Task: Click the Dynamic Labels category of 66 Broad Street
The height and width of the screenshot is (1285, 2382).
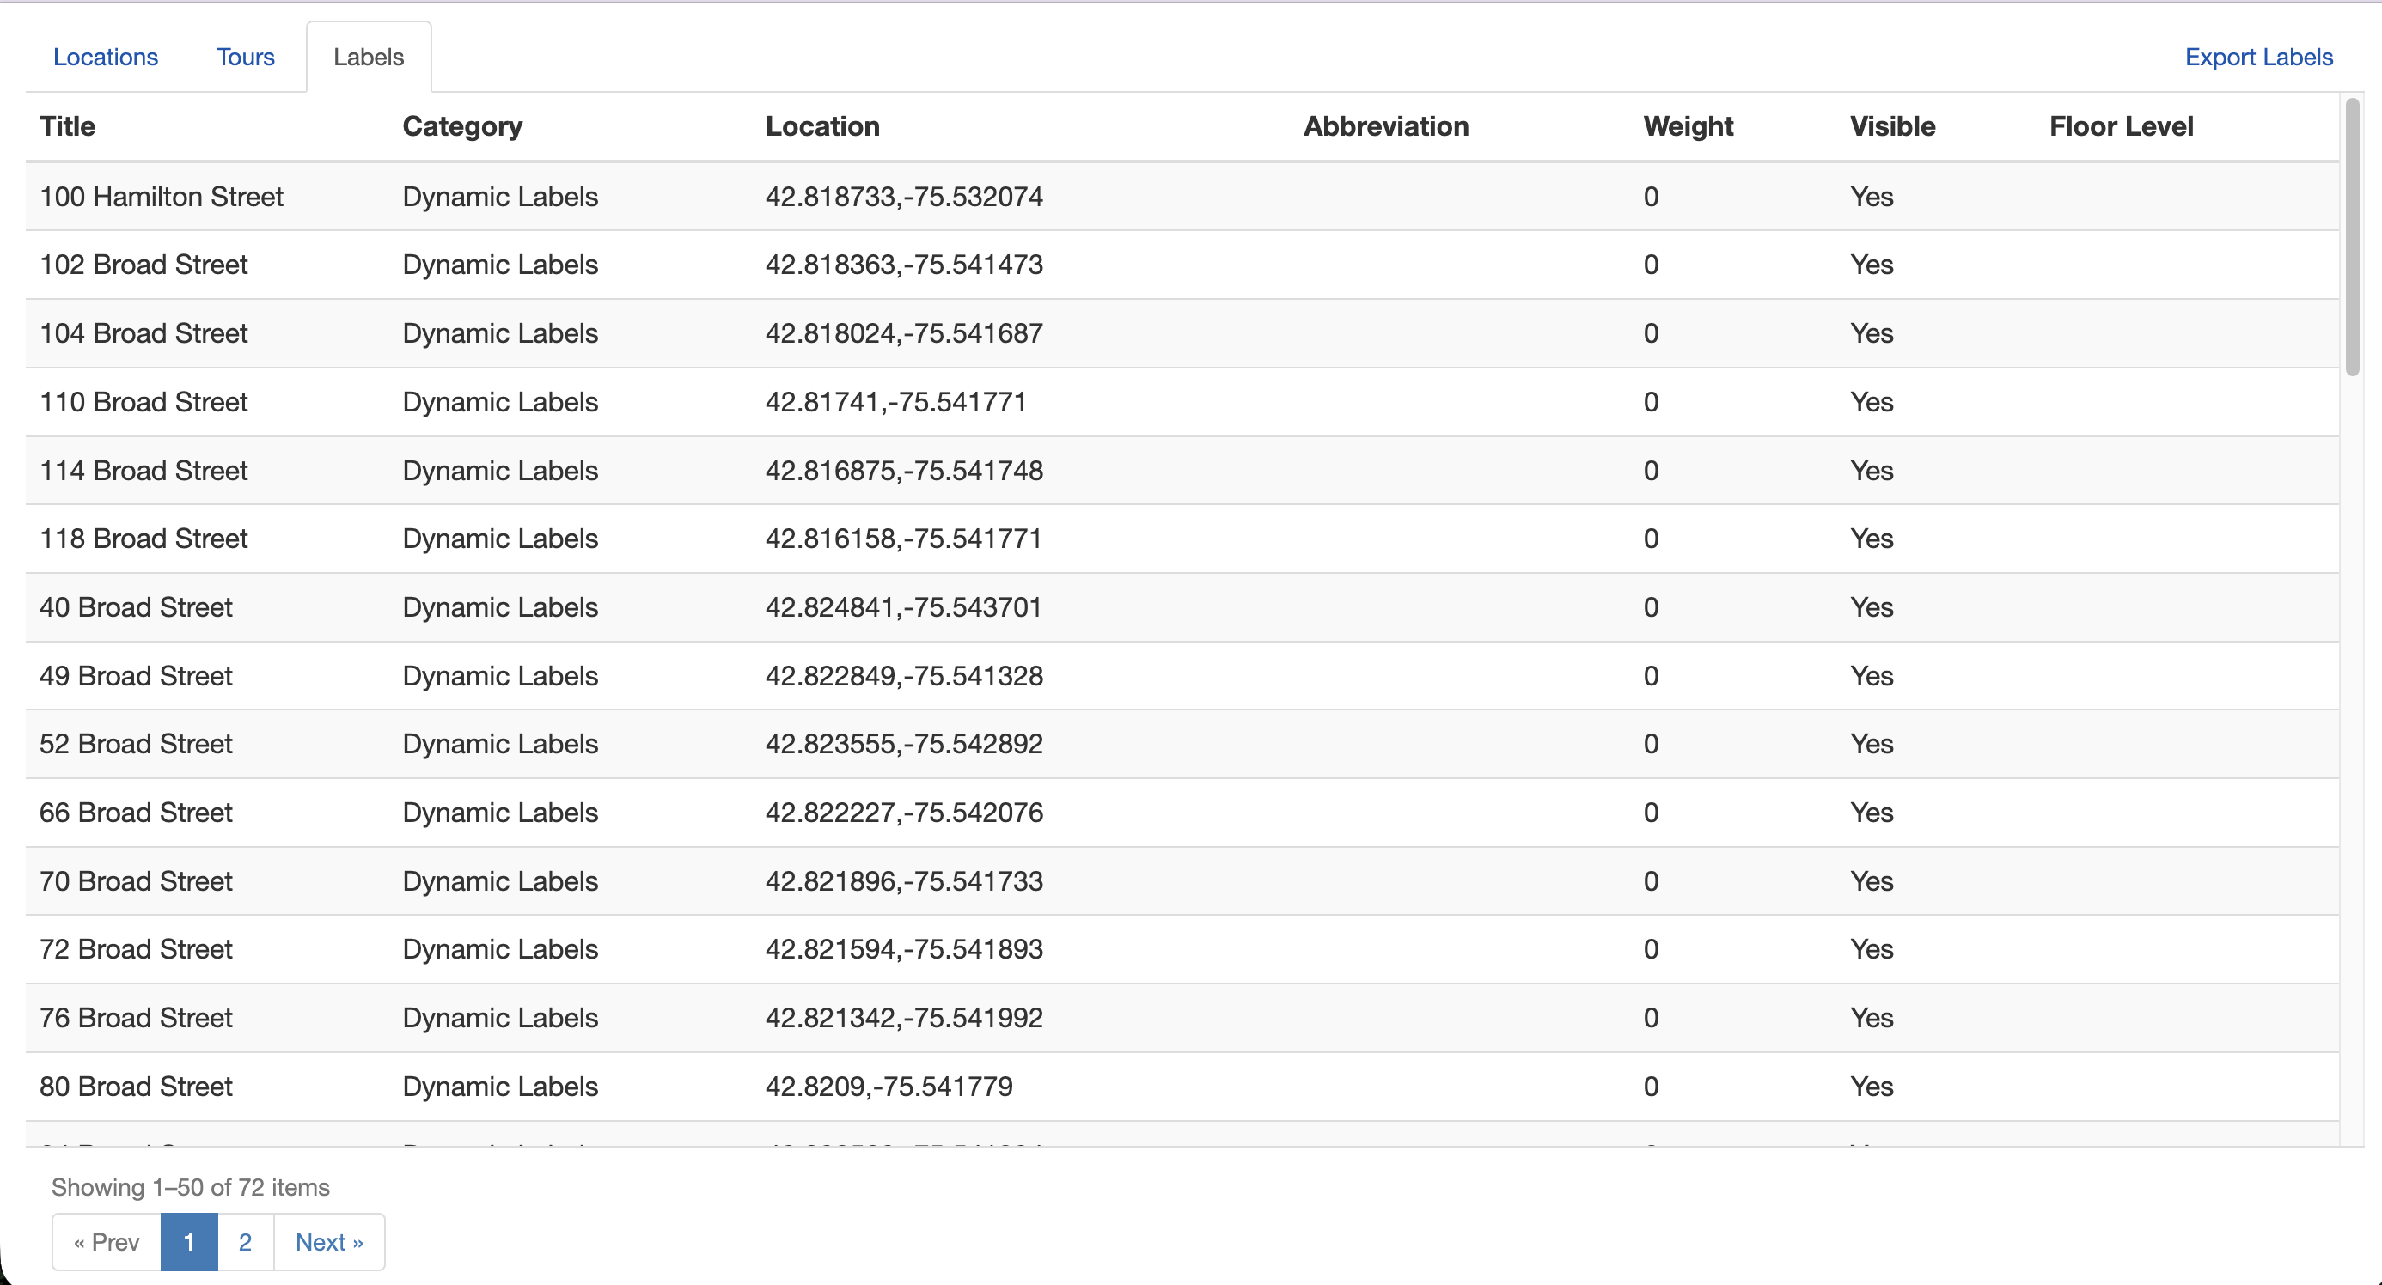Action: pyautogui.click(x=499, y=813)
